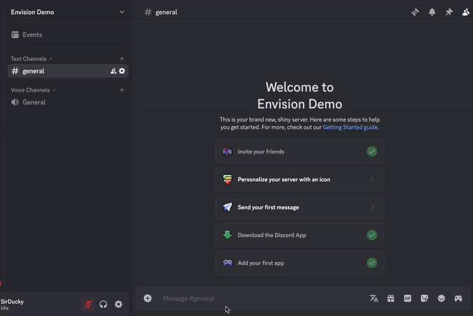Click the translate icon in message bar
Image resolution: width=473 pixels, height=316 pixels.
tap(374, 298)
